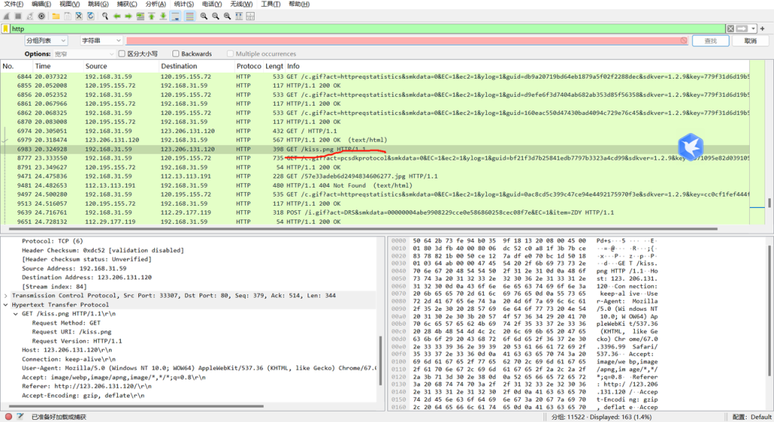
Task: Click the find packet magnifier icon
Action: [x=104, y=16]
